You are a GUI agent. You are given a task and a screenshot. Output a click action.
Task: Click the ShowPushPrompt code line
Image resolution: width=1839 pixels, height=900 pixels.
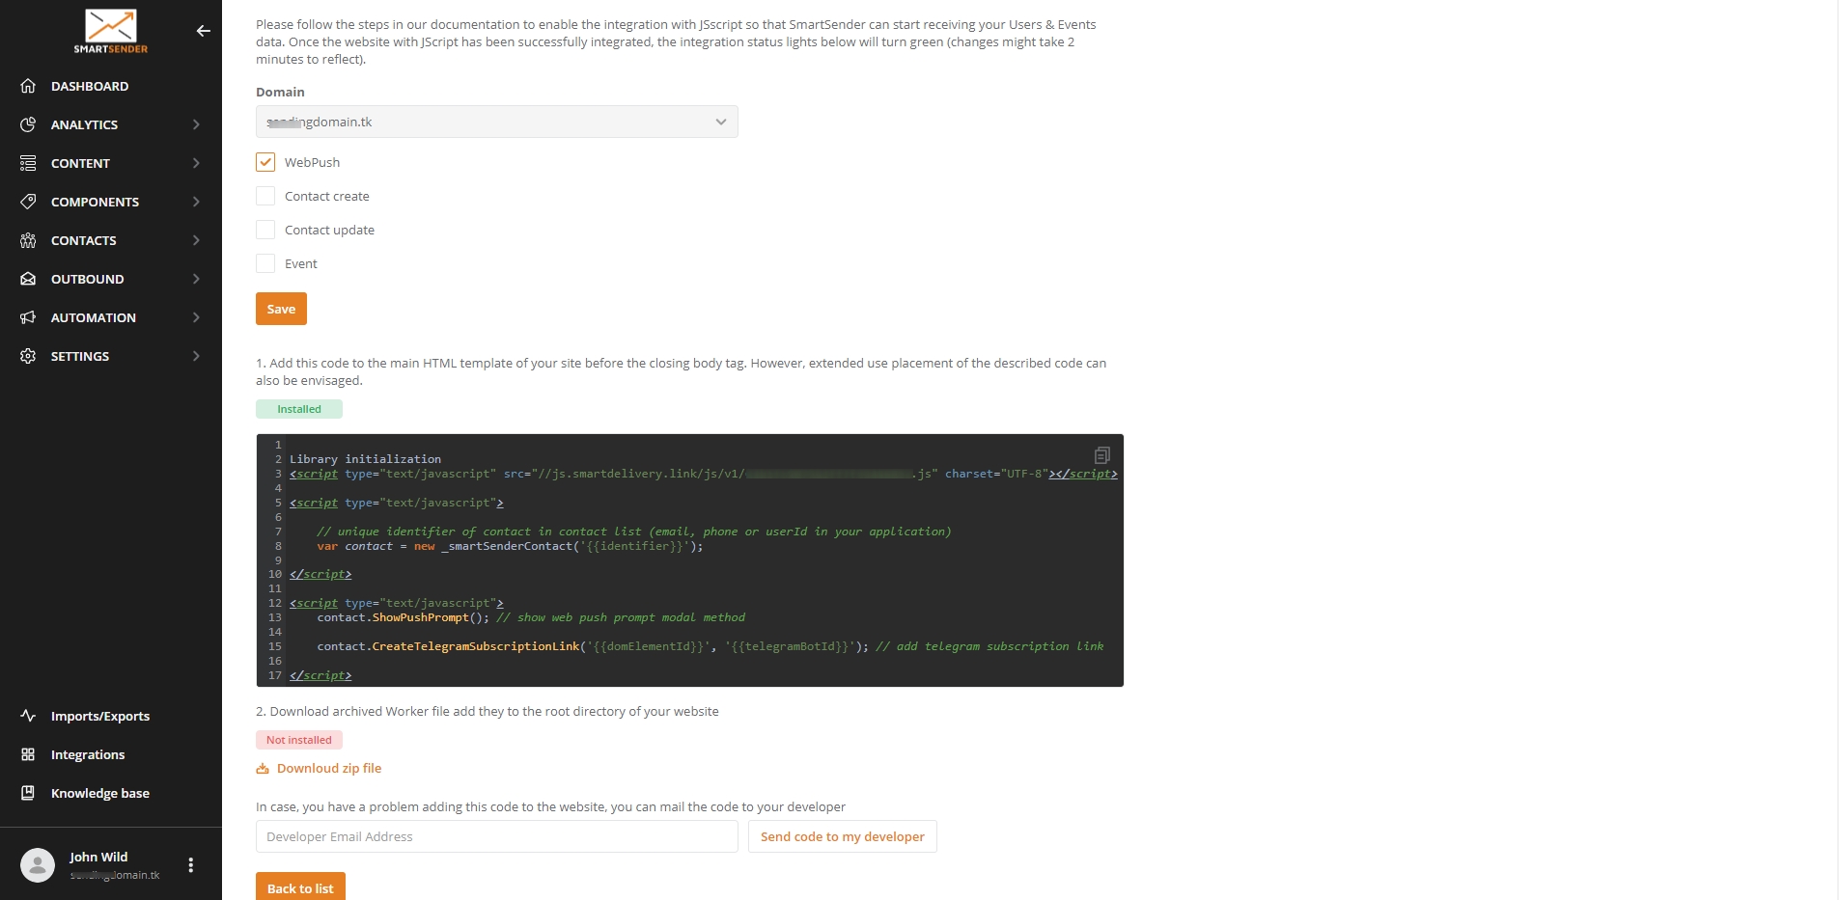pos(531,617)
